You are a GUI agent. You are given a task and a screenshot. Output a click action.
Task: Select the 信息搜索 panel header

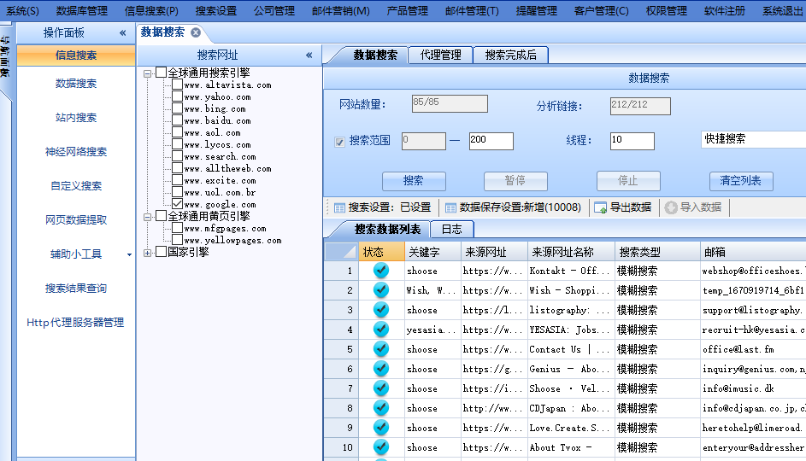point(76,55)
